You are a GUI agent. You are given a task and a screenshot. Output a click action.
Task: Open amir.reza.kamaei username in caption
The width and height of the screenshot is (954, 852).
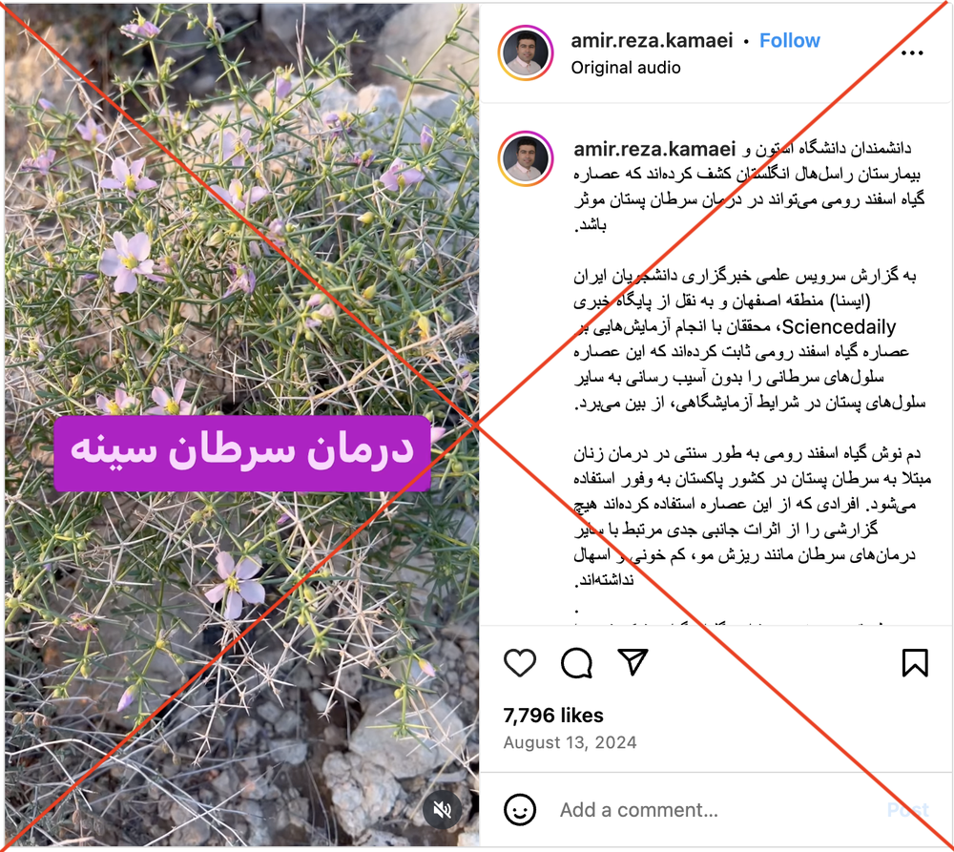pos(654,149)
